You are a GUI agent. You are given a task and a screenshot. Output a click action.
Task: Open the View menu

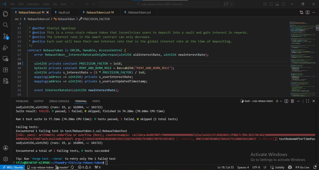(x=46, y=4)
